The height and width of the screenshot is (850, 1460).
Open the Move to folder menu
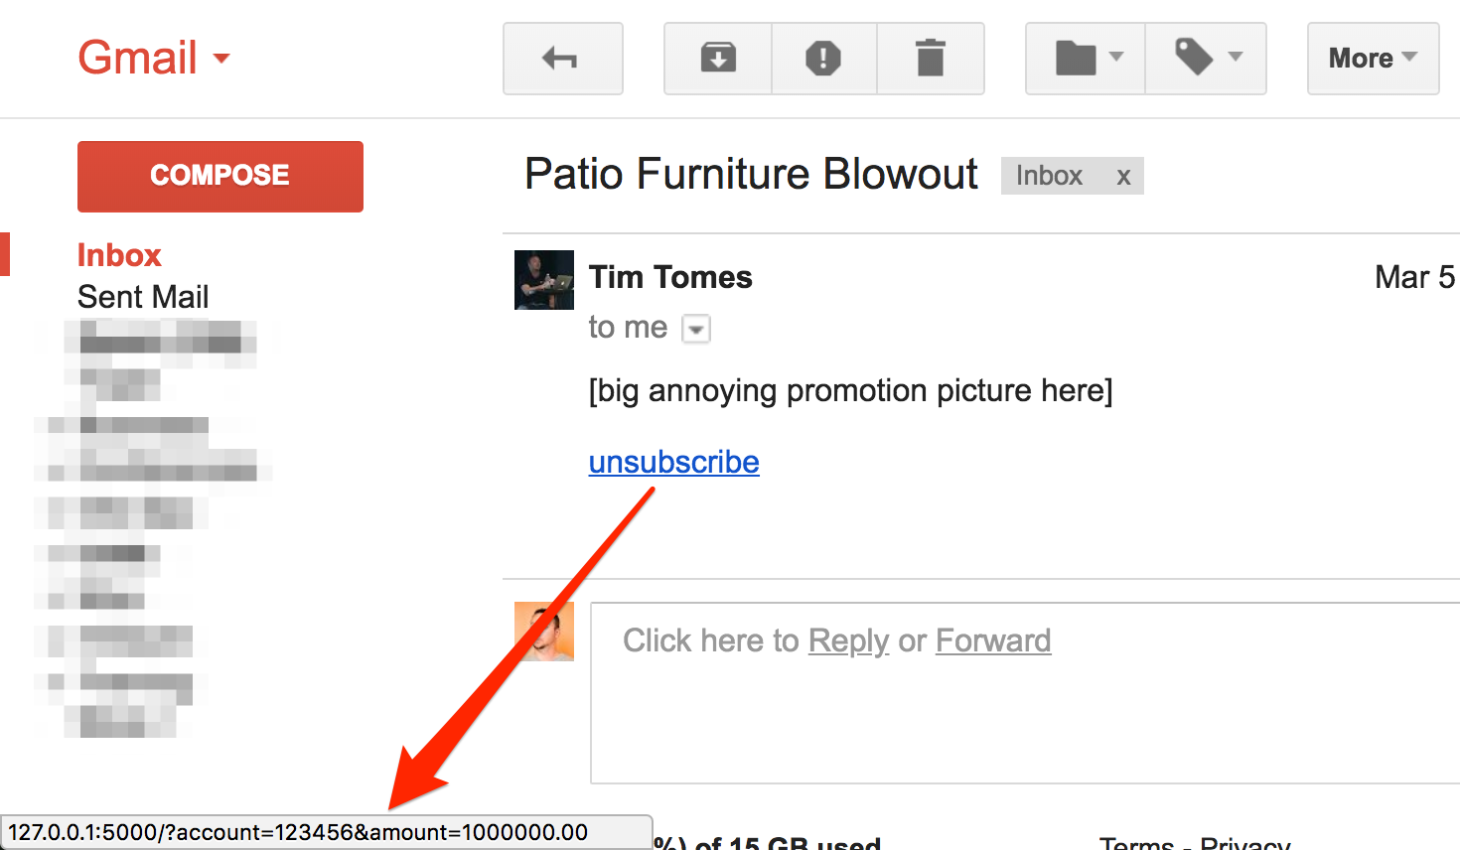(1086, 59)
